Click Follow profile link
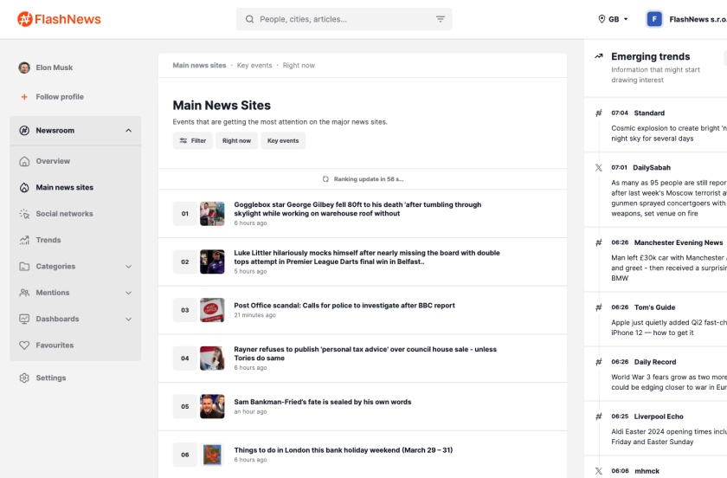Screen dimensions: 727x478 pos(60,97)
